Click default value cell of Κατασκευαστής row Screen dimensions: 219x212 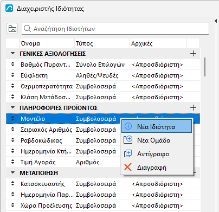tap(157, 184)
